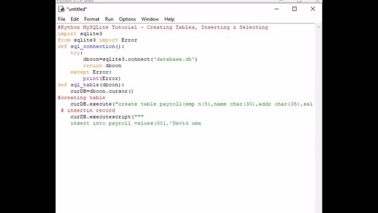Click the '#creating table' comment
Viewport: 378px width, 213px height.
coord(82,98)
